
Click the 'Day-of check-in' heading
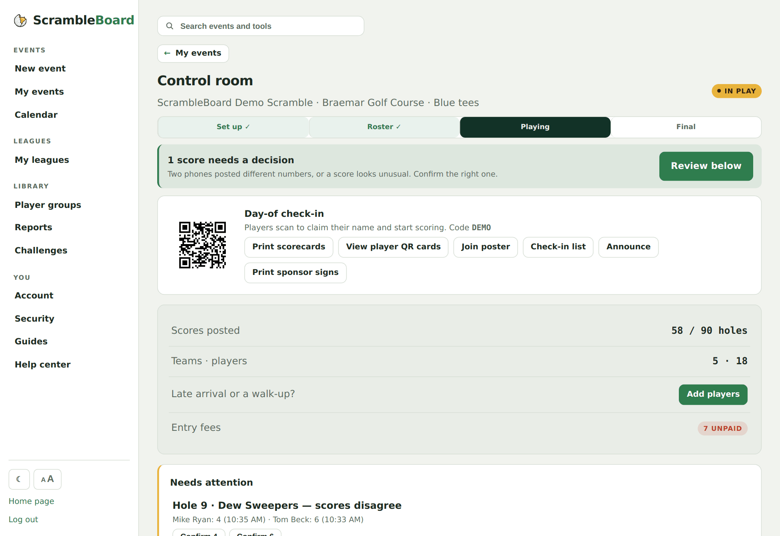coord(284,214)
